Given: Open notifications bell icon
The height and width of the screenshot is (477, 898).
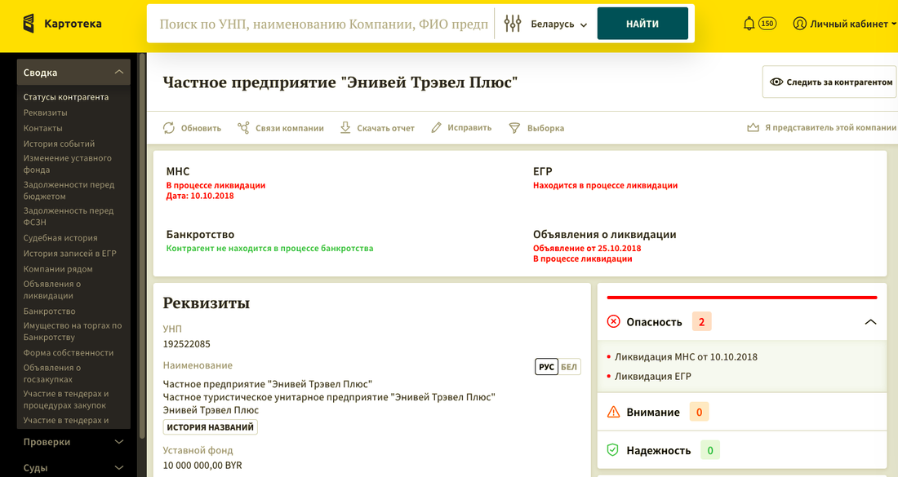Looking at the screenshot, I should [x=749, y=24].
